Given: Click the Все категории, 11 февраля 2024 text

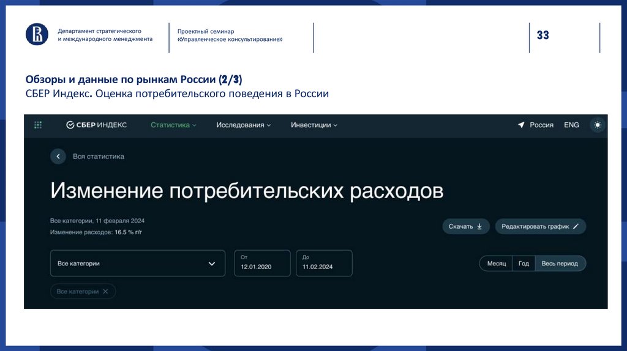Looking at the screenshot, I should 97,221.
